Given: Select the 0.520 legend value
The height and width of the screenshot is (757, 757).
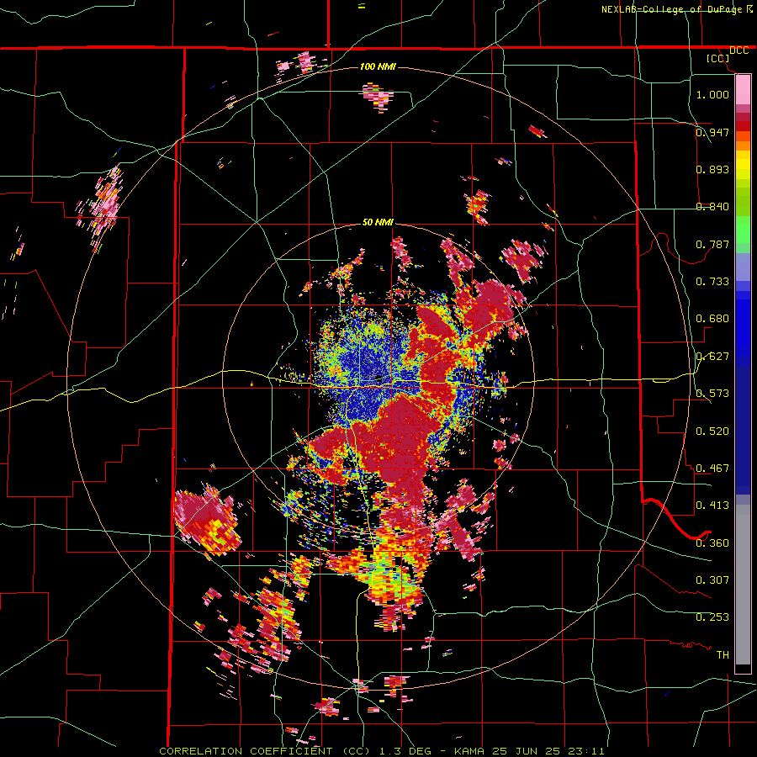Looking at the screenshot, I should click(712, 431).
